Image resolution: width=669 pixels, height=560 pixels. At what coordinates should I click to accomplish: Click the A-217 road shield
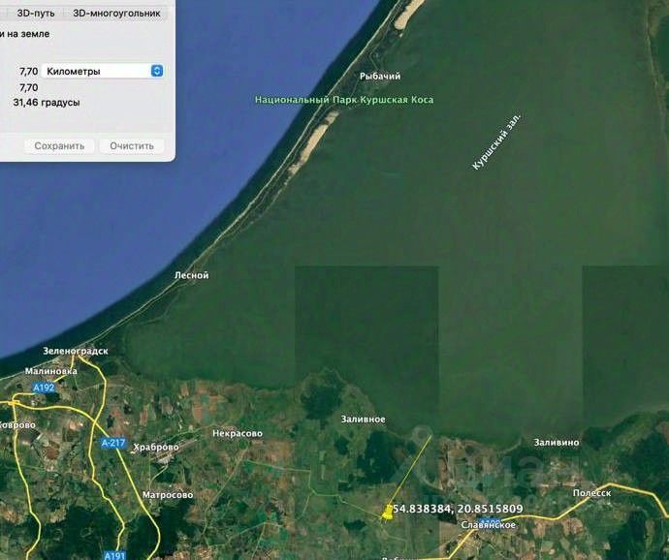pos(113,443)
